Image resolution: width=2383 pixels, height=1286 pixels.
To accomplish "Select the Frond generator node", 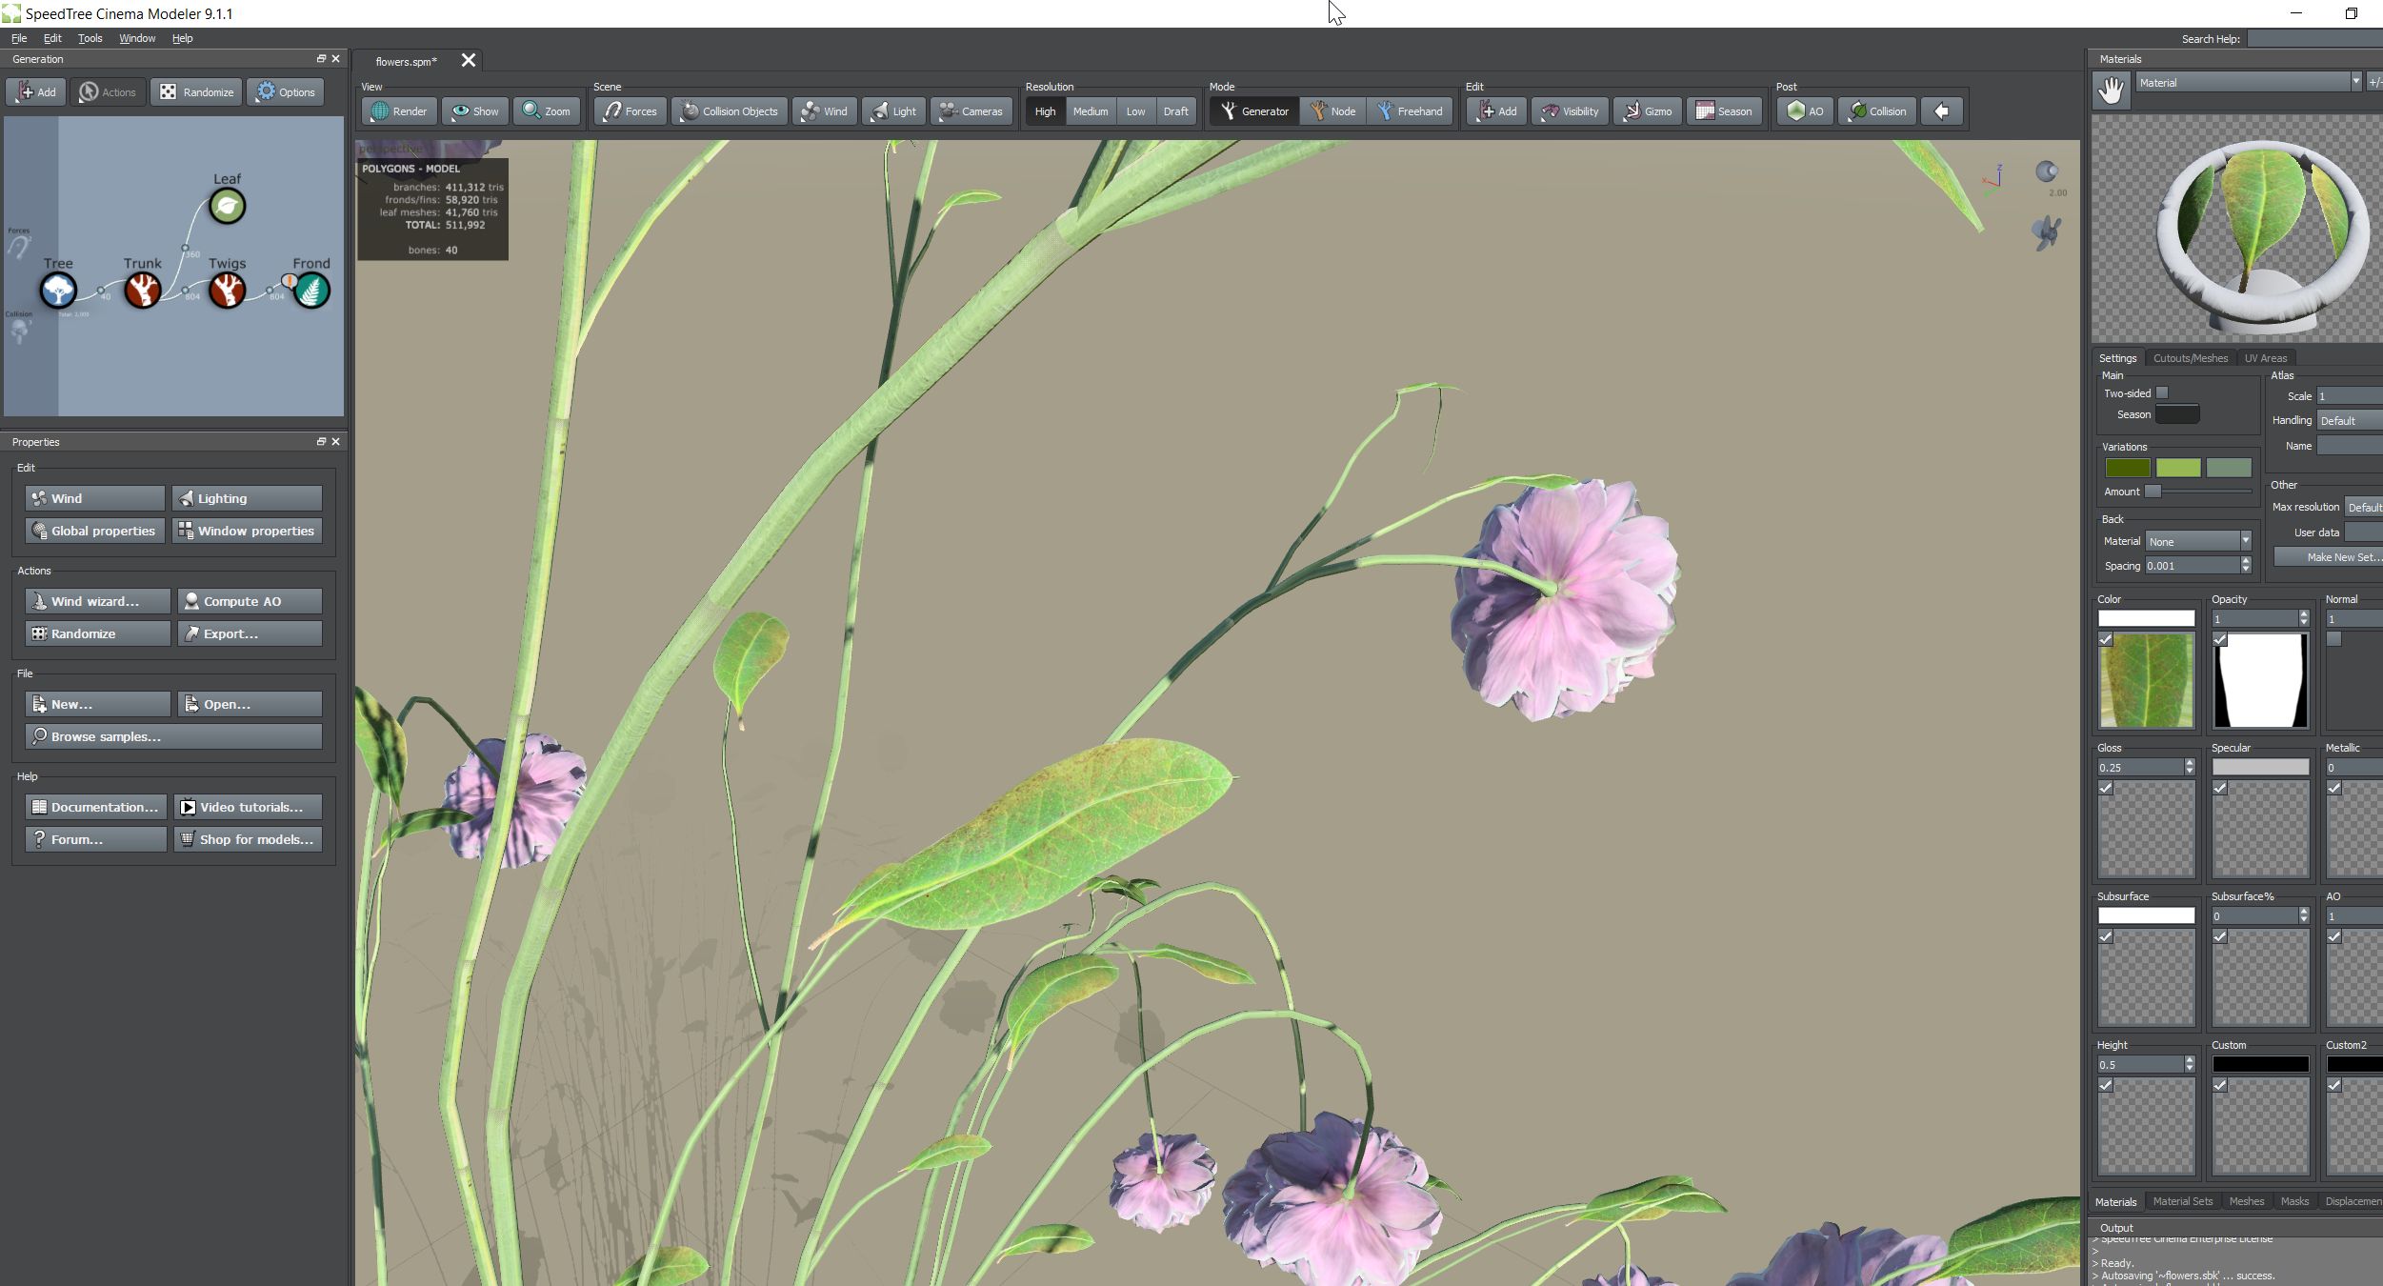I will pos(311,290).
